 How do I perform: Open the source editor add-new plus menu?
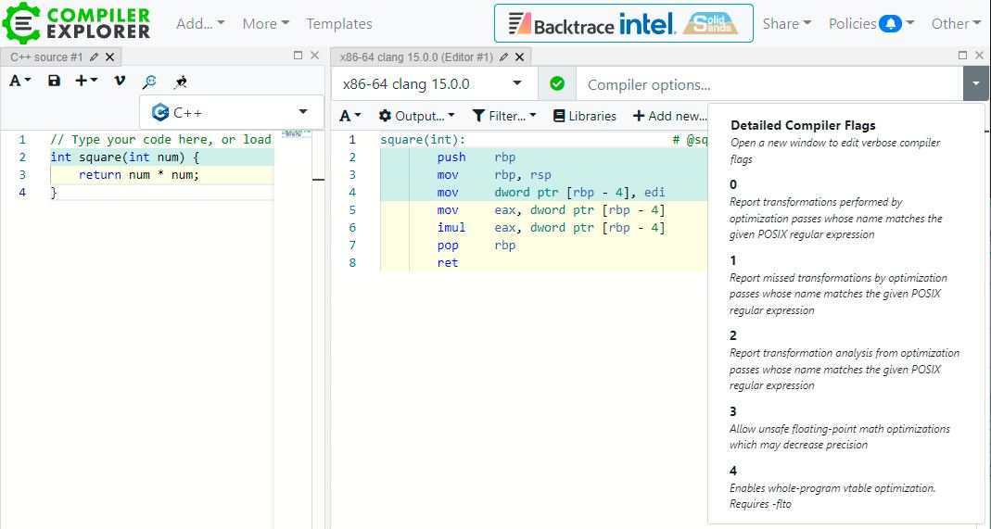pyautogui.click(x=86, y=81)
